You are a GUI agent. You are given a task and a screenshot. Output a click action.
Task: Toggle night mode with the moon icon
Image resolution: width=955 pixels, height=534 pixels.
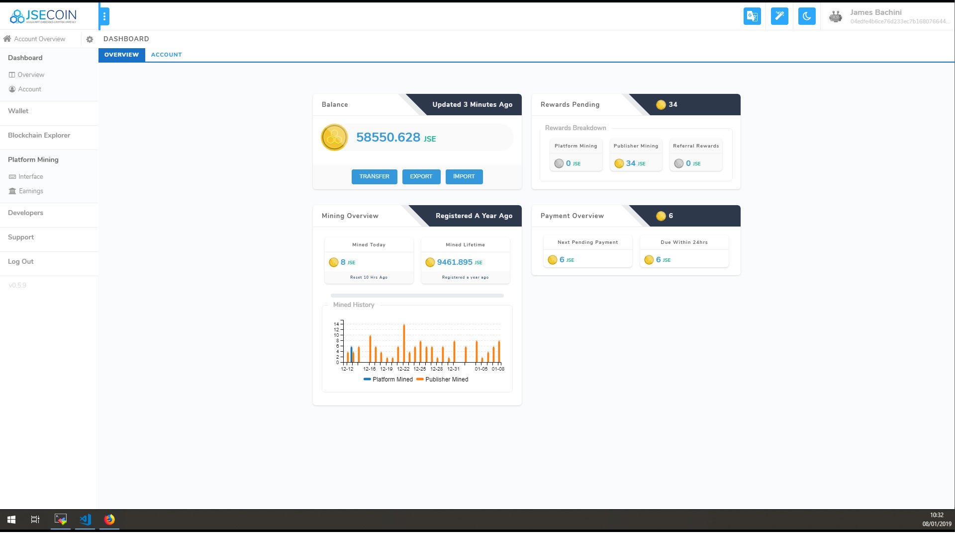click(807, 16)
